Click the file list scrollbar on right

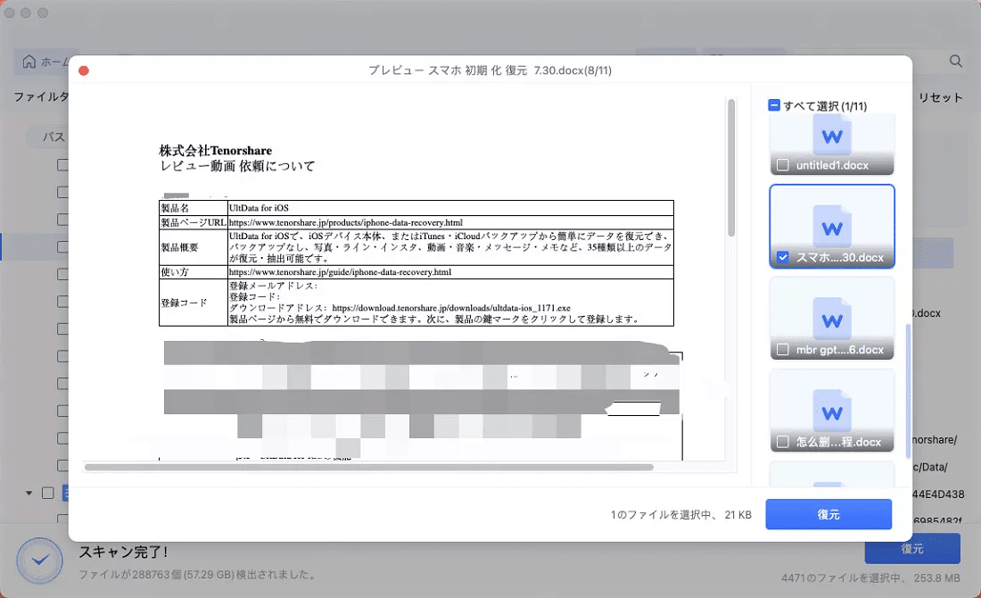(908, 390)
